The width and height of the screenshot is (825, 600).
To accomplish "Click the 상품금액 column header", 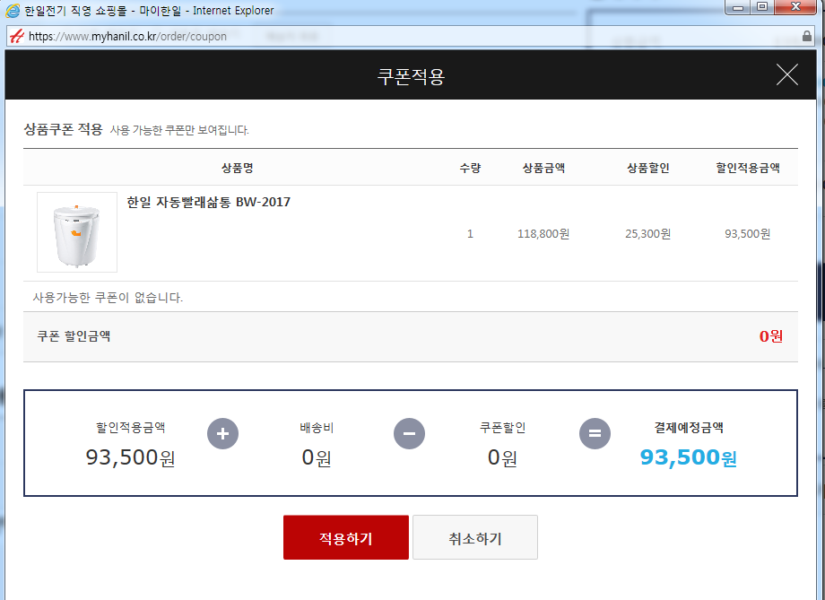I will pos(543,168).
